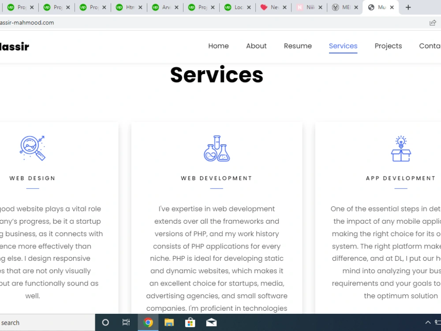
Task: Switch to the Arvi tab
Action: click(162, 8)
